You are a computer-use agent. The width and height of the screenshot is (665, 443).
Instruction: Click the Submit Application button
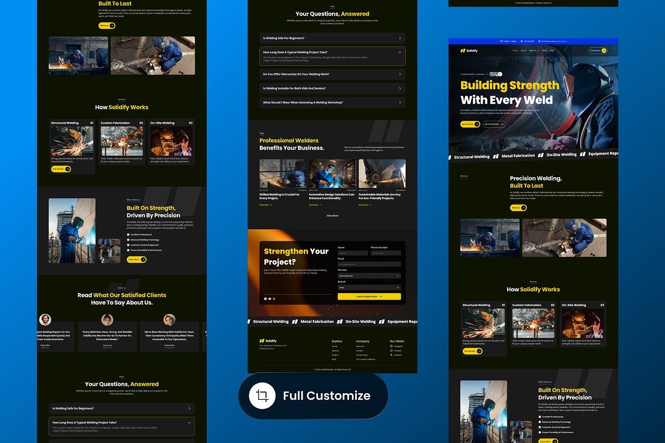(369, 297)
